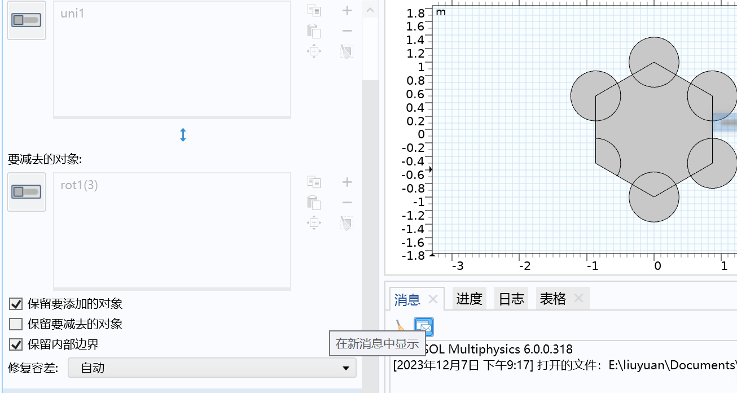Click the top circle in the graphics view
This screenshot has width=737, height=393.
pos(654,62)
